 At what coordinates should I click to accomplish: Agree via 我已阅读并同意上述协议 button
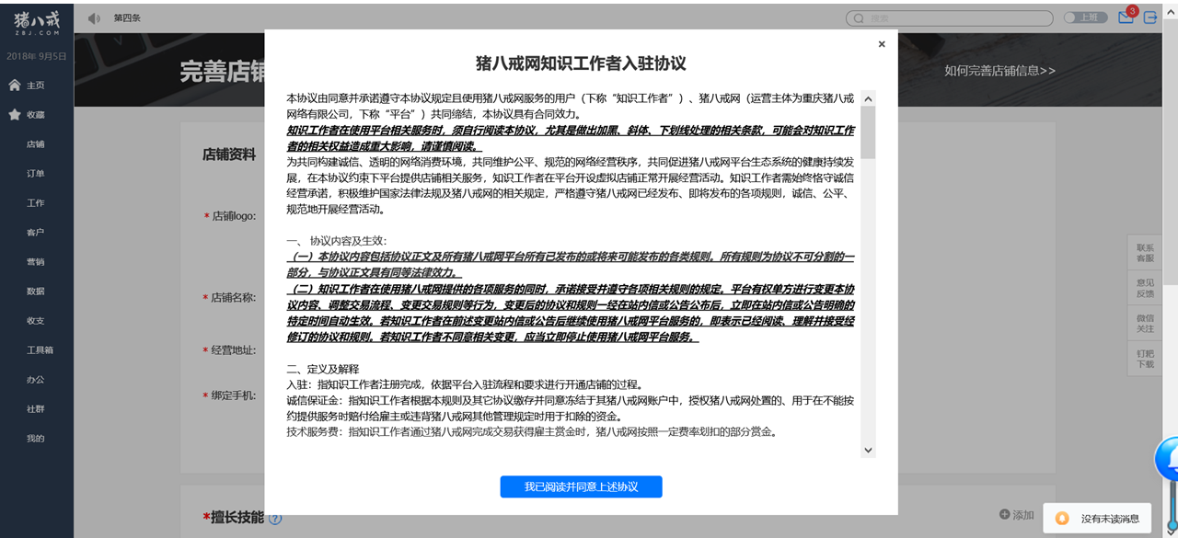point(582,486)
